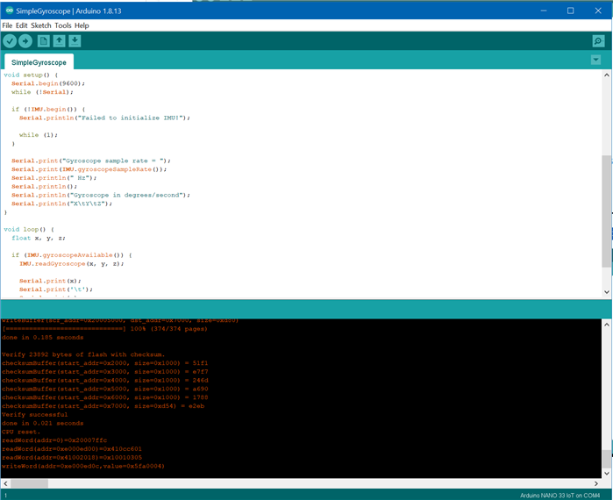Click the console vertical scrollbar thumb
This screenshot has width=613, height=500.
[606, 459]
